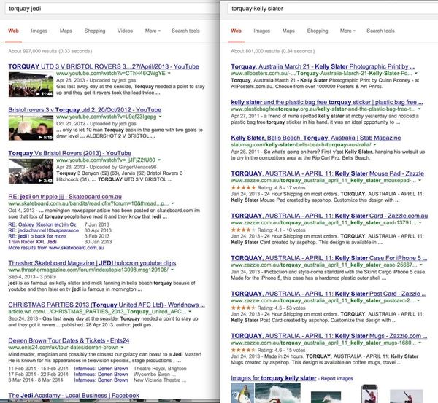Click the 'torquay jedi' search input field
438x403 pixels.
pos(112,8)
